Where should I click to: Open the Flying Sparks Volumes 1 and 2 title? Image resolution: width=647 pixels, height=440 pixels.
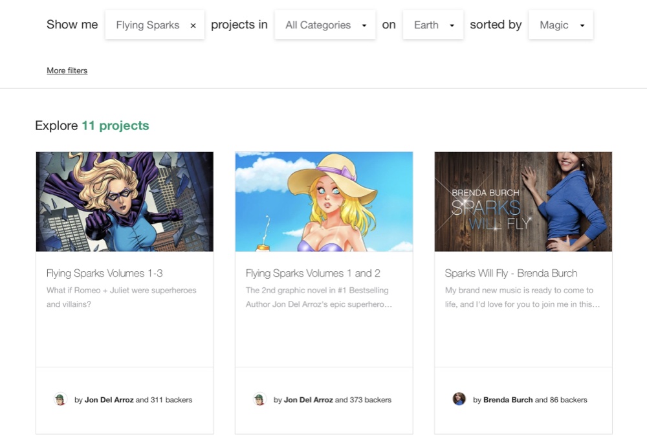313,273
